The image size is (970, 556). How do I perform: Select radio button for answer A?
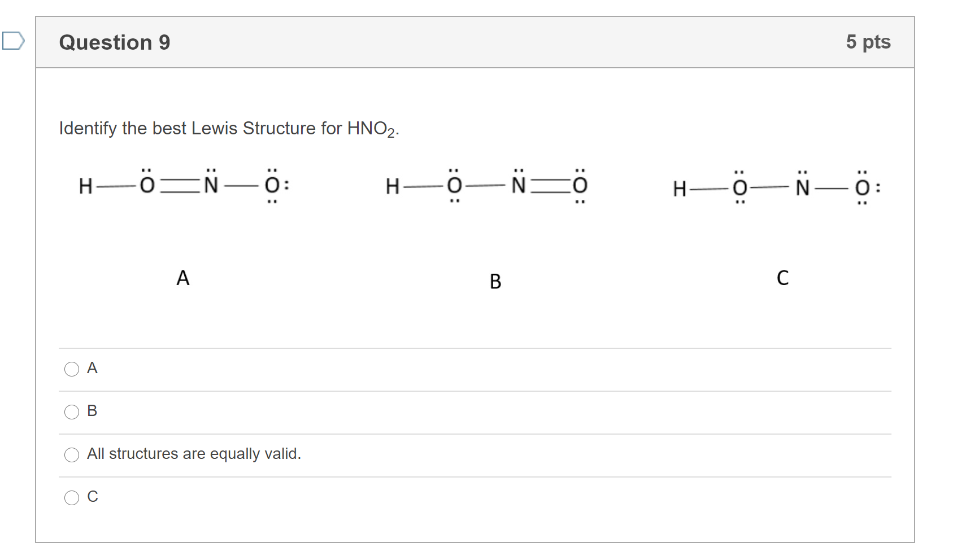[72, 369]
